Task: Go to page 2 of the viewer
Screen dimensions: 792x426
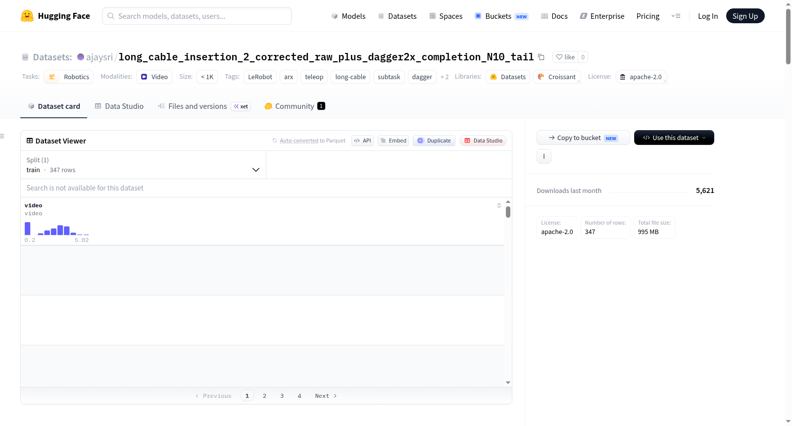Action: [265, 396]
